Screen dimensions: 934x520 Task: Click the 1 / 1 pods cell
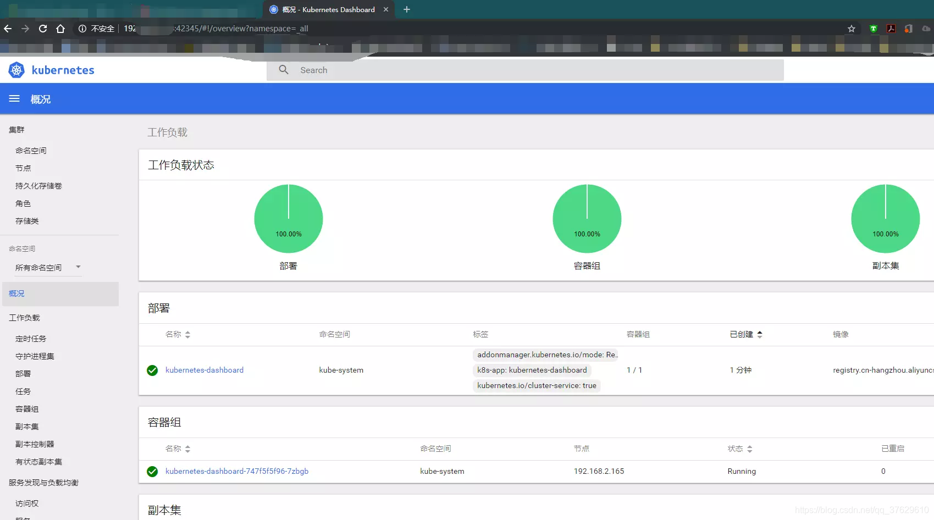click(634, 370)
